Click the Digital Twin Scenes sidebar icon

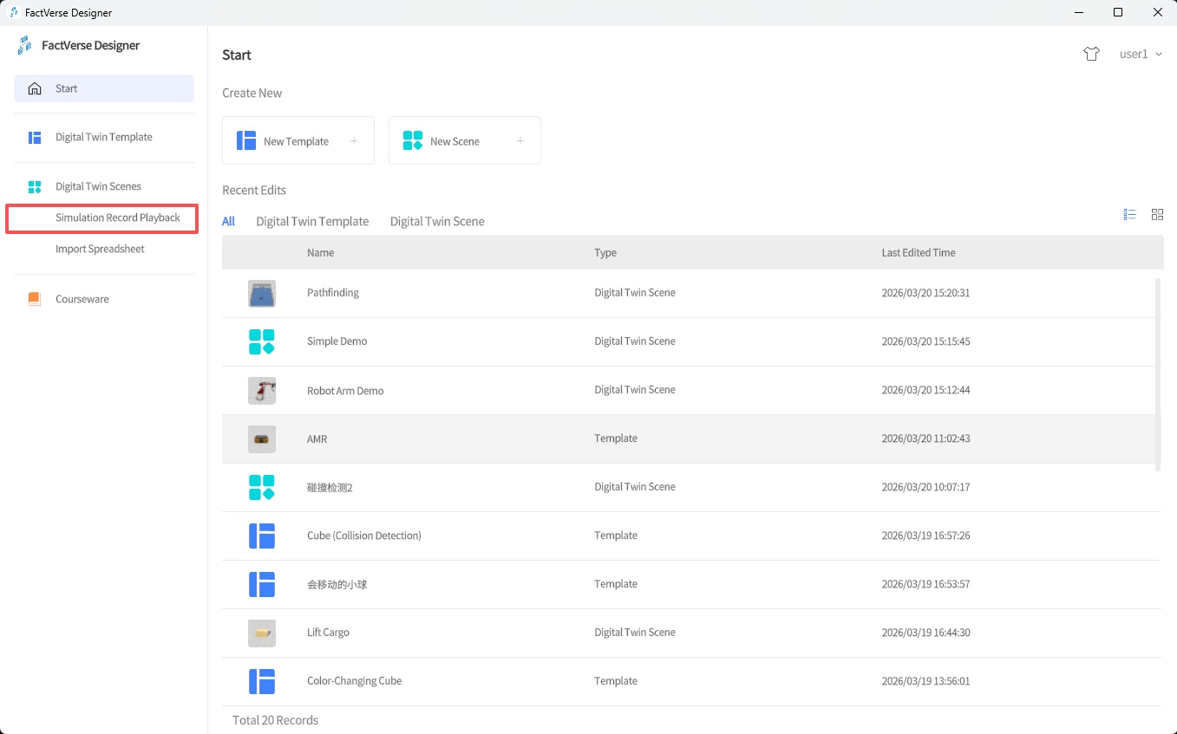point(35,186)
